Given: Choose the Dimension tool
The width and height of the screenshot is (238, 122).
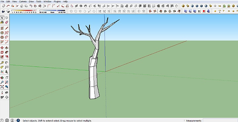Looking at the screenshot, I should [x=7, y=63].
